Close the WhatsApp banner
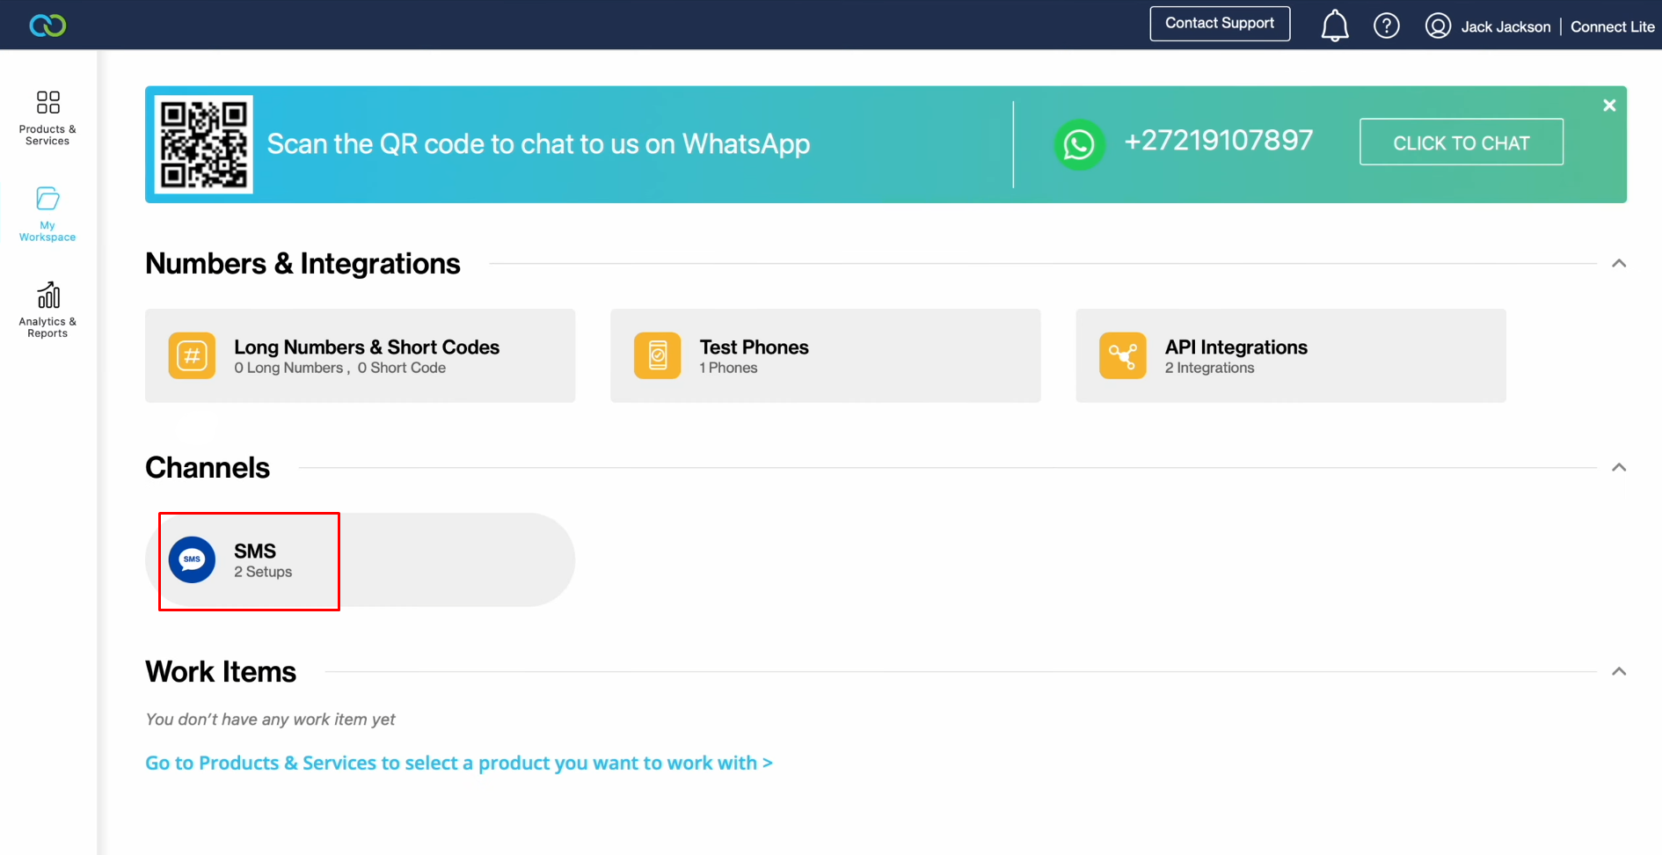 pos(1609,106)
